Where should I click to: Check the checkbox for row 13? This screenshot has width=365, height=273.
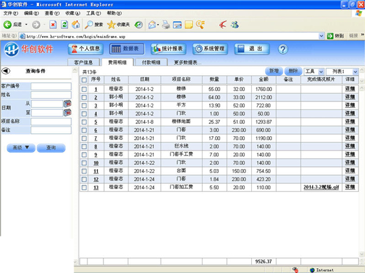click(84, 188)
